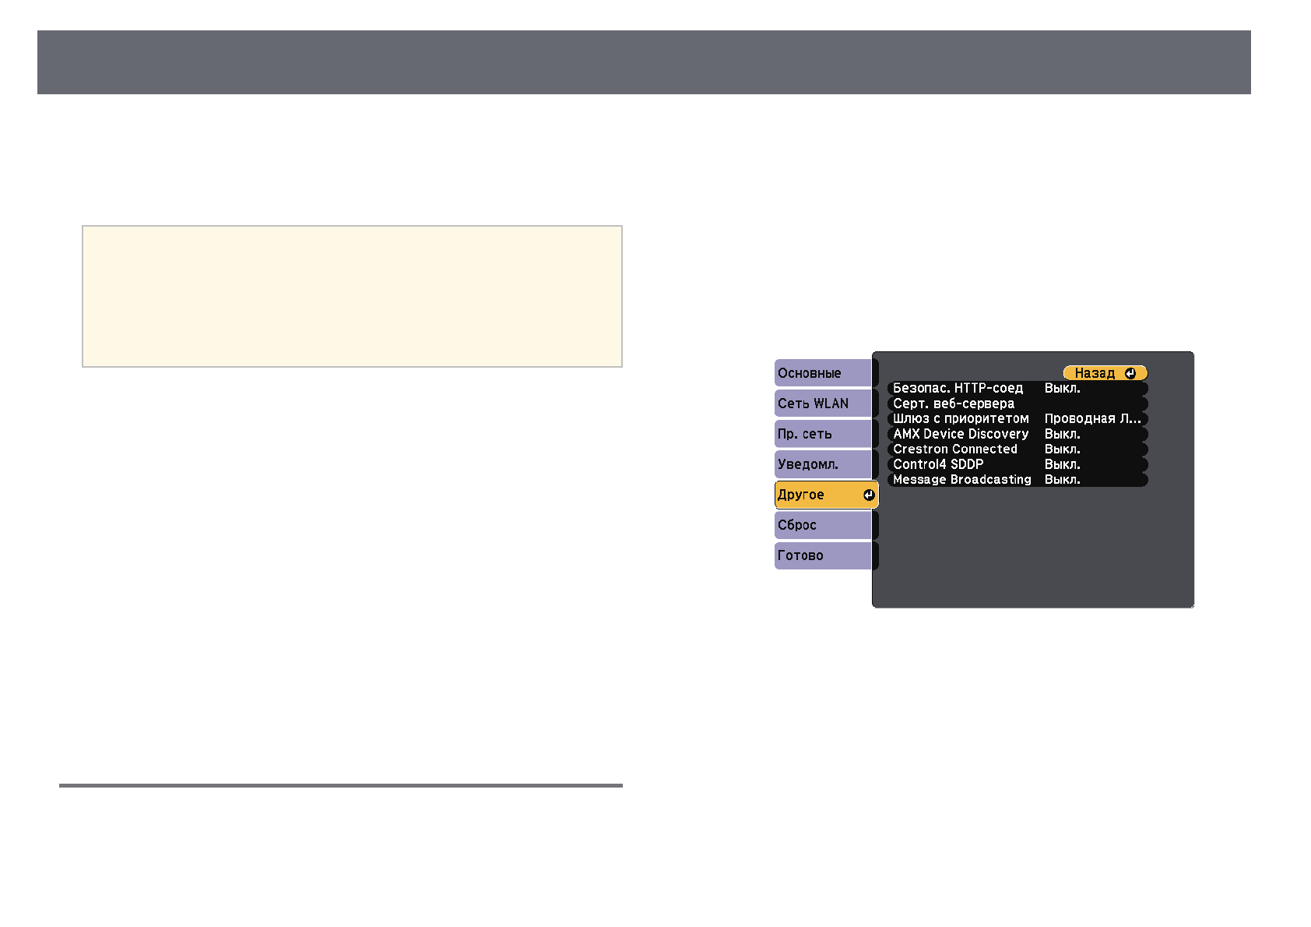
Task: Open the Серт. веб-сервера setting
Action: pos(954,404)
